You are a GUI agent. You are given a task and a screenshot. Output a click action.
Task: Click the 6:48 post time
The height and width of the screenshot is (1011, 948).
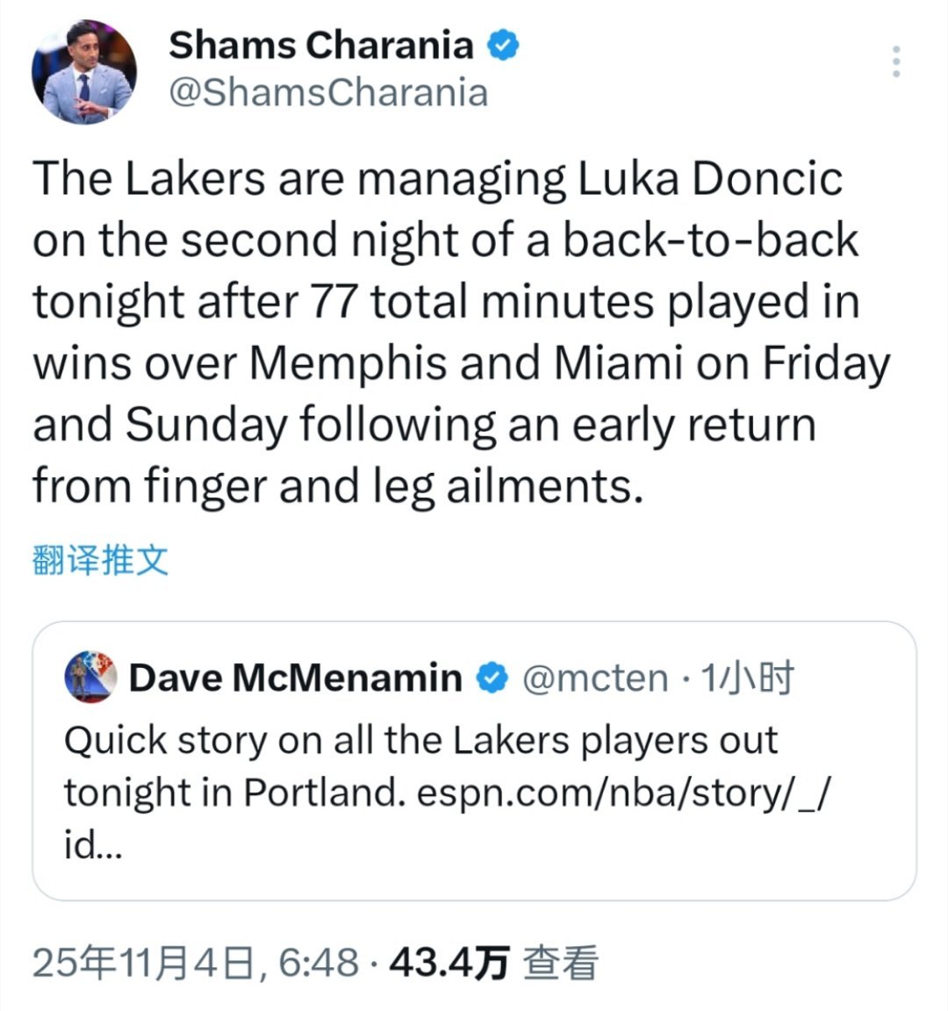click(x=319, y=964)
